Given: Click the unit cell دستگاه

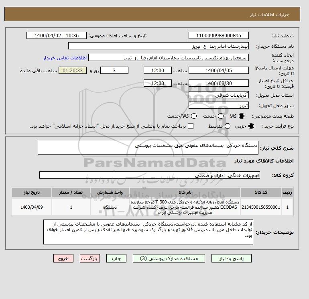Looking at the screenshot, I should 110,207.
